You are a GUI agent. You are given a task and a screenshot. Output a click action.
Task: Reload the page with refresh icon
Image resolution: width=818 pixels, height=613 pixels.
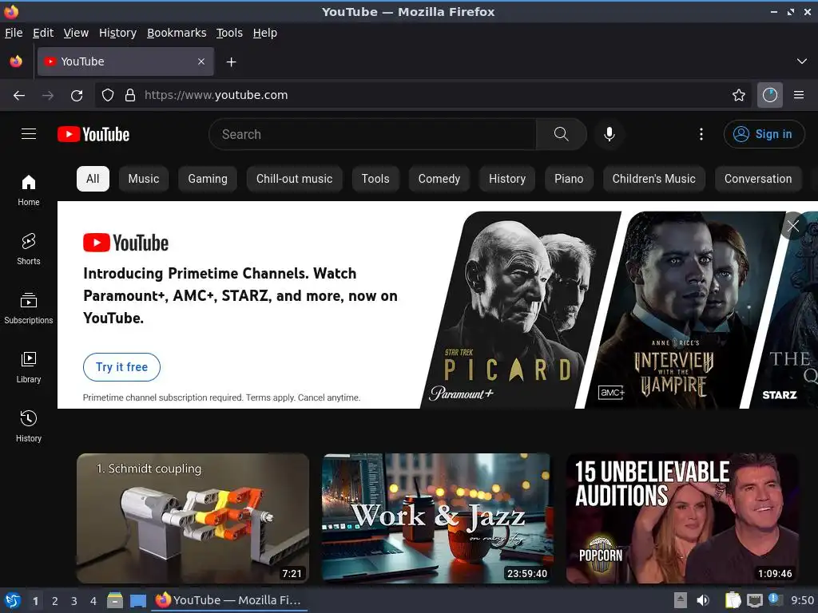(77, 95)
